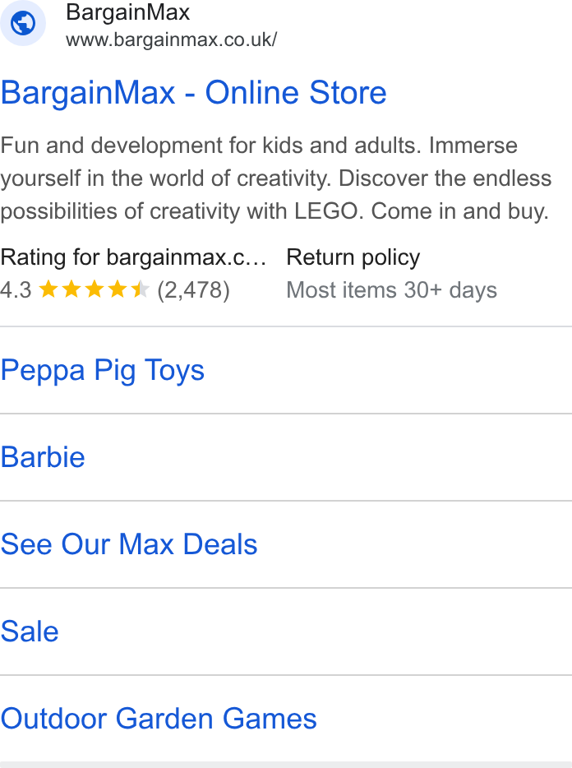Click the second gold rating star
The image size is (572, 768).
click(71, 289)
